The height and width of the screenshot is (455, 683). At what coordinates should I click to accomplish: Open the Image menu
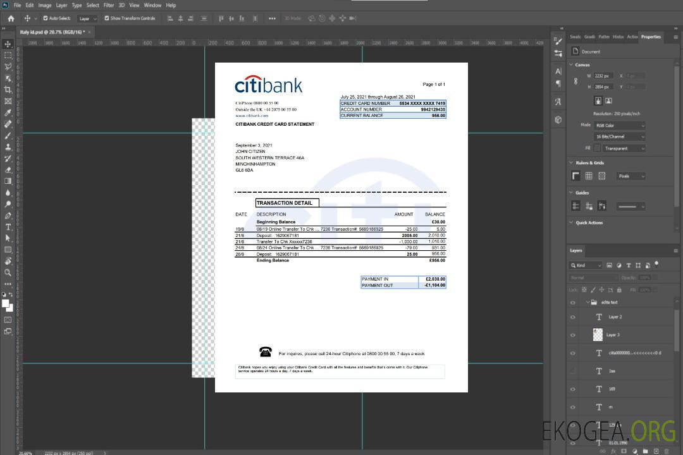[x=44, y=5]
